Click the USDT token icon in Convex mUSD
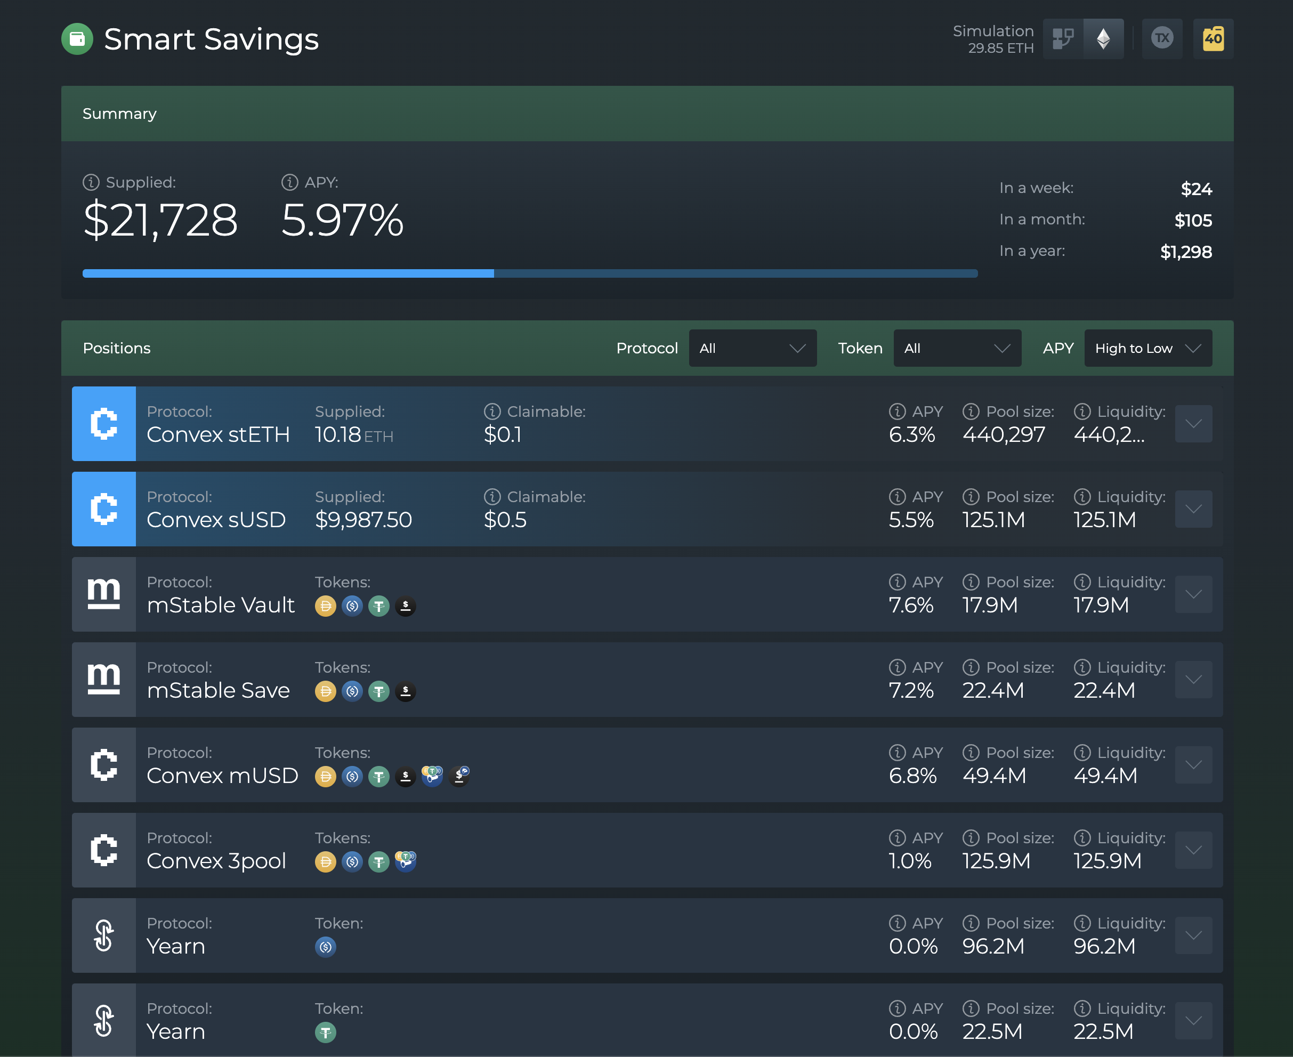Screen dimensions: 1293x1057 (x=378, y=776)
